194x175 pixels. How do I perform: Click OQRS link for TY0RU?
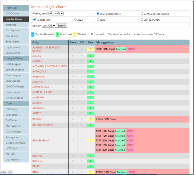(132, 172)
